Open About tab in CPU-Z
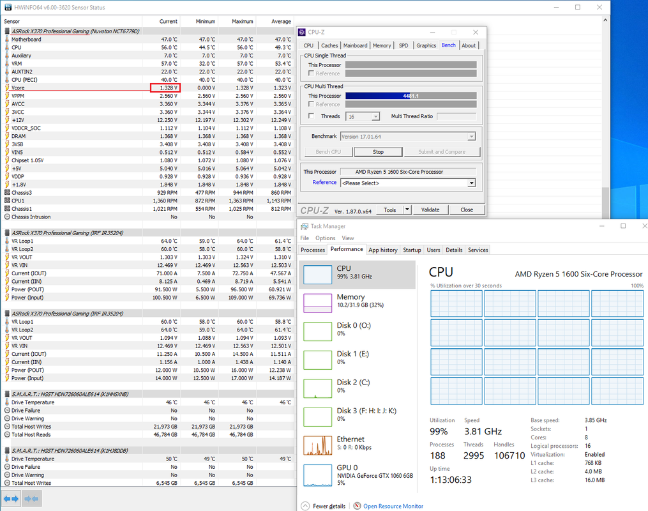Screen dimensions: 648x511 point(469,45)
